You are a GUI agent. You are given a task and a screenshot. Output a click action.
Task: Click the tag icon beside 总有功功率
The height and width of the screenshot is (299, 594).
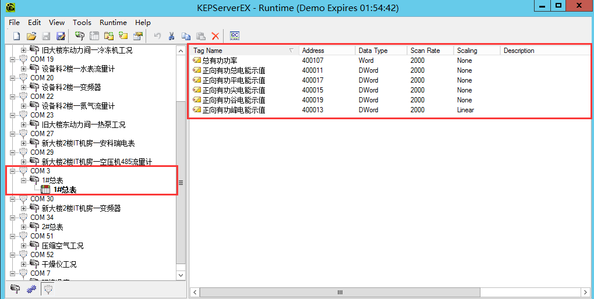[x=197, y=60]
